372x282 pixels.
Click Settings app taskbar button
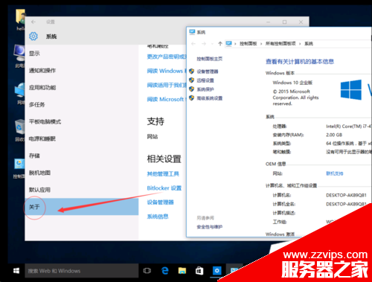(217, 271)
